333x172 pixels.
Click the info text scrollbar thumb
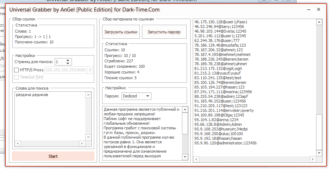tap(185, 123)
